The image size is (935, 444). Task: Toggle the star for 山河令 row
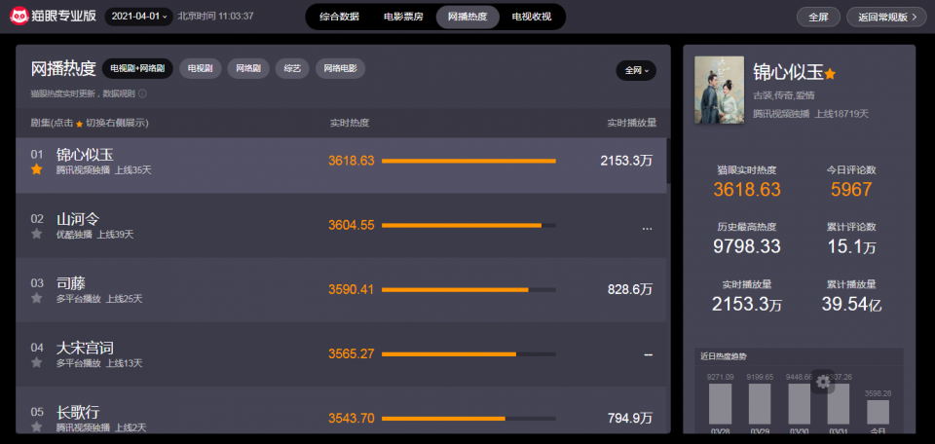[x=37, y=234]
